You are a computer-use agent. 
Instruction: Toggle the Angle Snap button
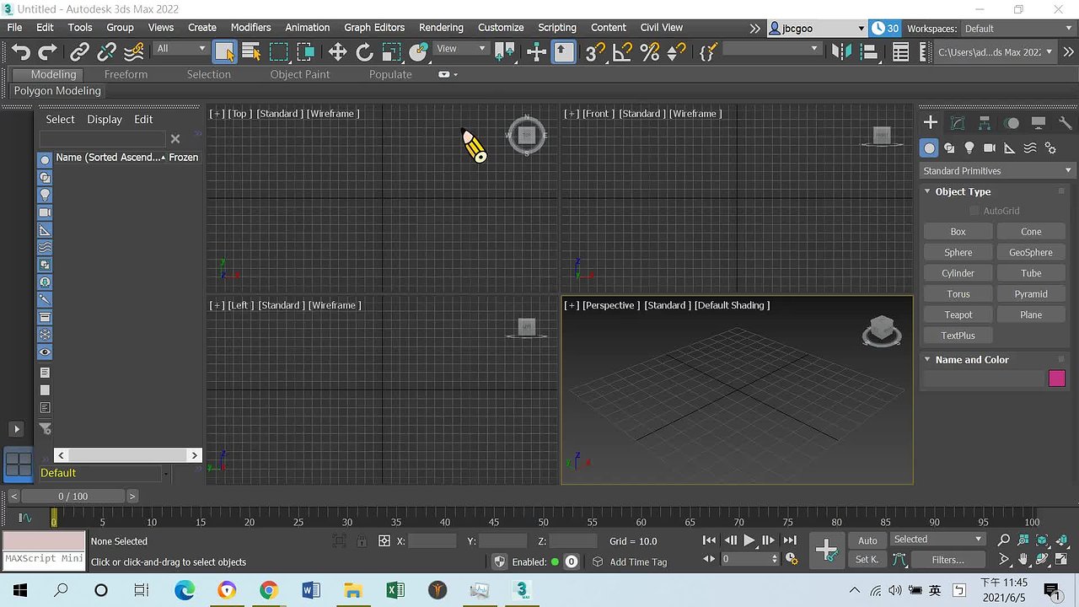(x=622, y=52)
